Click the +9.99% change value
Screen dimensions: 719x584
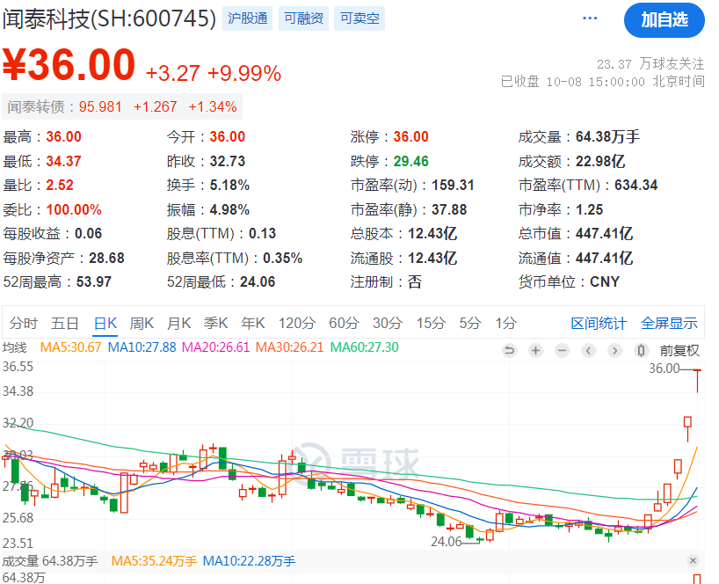pyautogui.click(x=244, y=73)
